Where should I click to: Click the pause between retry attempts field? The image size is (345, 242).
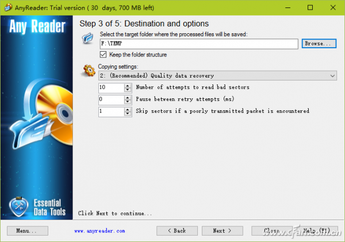(x=112, y=99)
